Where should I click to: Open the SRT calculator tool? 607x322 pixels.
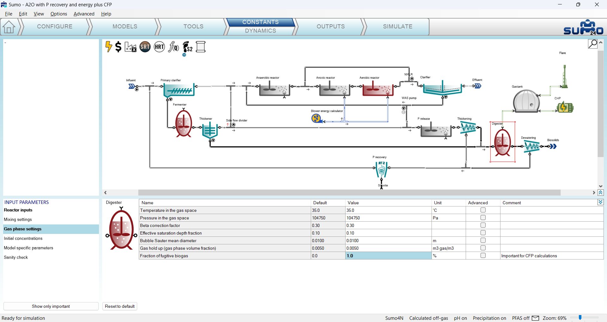coord(145,47)
